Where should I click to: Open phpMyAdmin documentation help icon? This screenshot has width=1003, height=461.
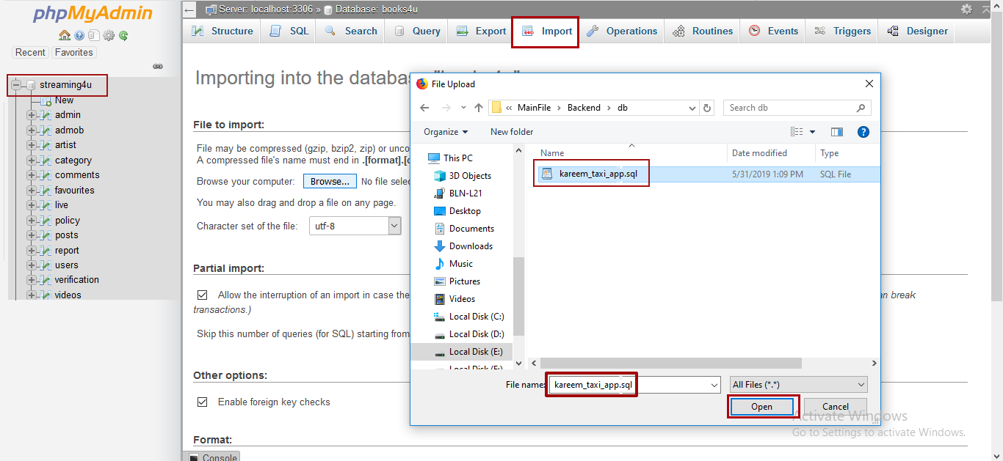coord(79,35)
